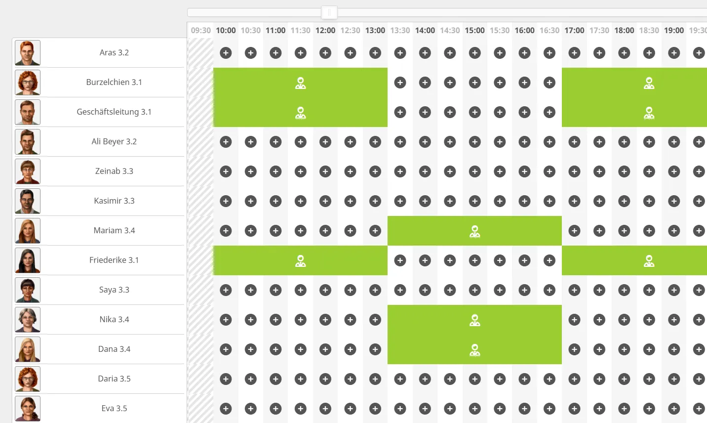Click Friederike 3.1 avatar picture
Viewport: 707px width, 423px height.
pos(28,260)
